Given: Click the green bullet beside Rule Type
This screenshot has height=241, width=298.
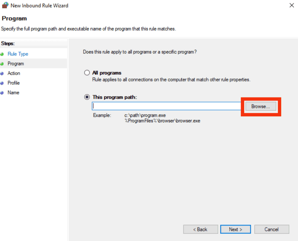Looking at the screenshot, I should coord(2,54).
